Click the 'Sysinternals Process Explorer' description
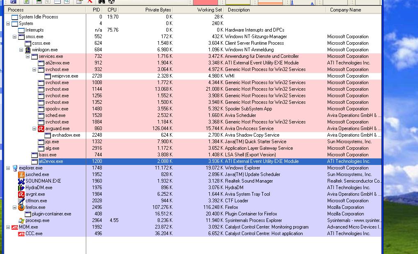This screenshot has width=418, height=254. 253,220
